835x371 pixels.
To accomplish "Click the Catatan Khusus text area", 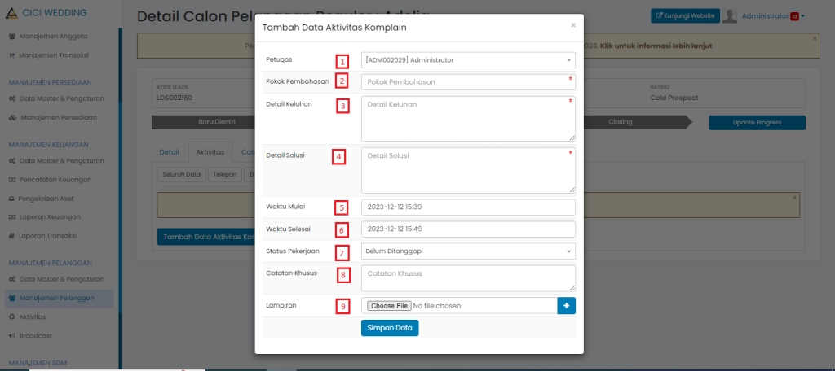I will pos(468,277).
